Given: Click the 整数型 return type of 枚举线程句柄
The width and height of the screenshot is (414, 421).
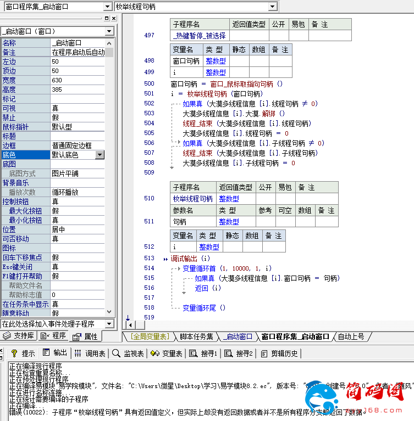Looking at the screenshot, I should 229,199.
